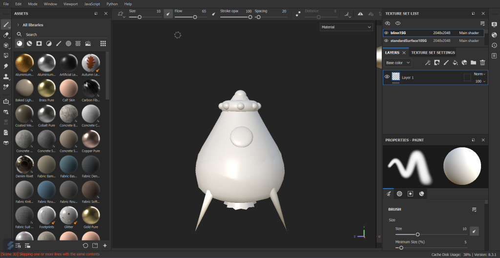Toggle visibility of standardSurface10SG texture set

point(386,40)
